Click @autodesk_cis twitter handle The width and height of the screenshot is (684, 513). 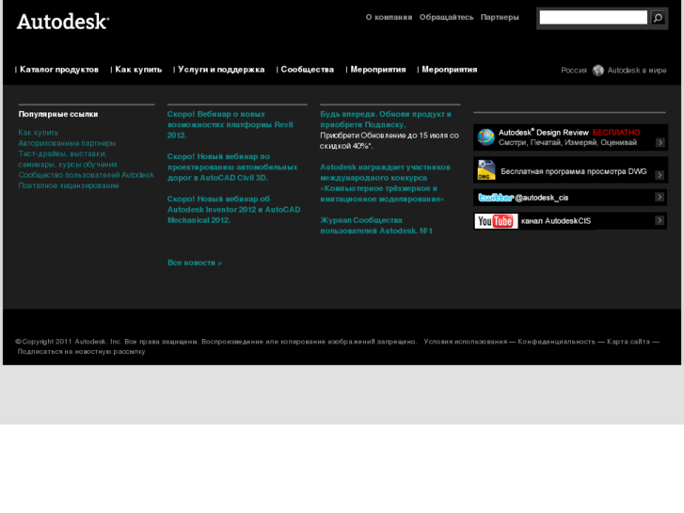click(541, 198)
